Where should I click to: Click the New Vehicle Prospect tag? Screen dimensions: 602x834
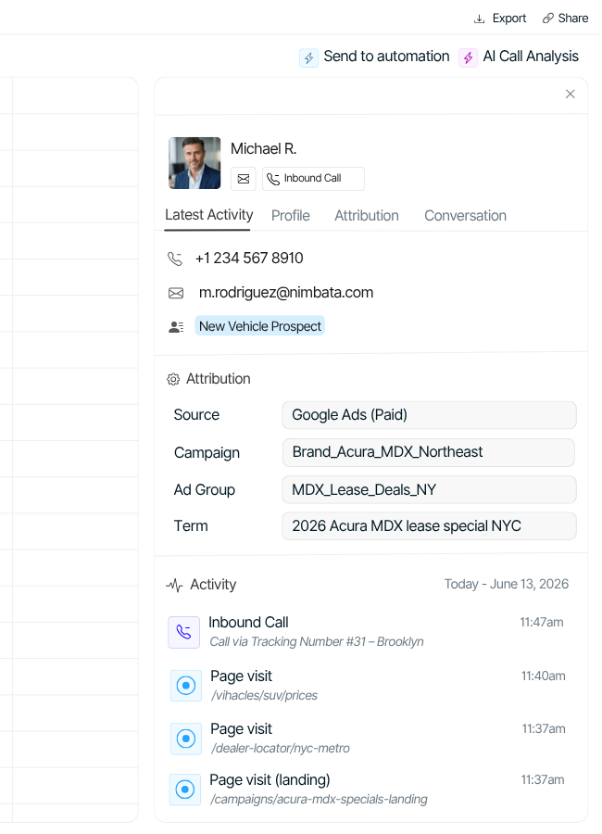[260, 326]
